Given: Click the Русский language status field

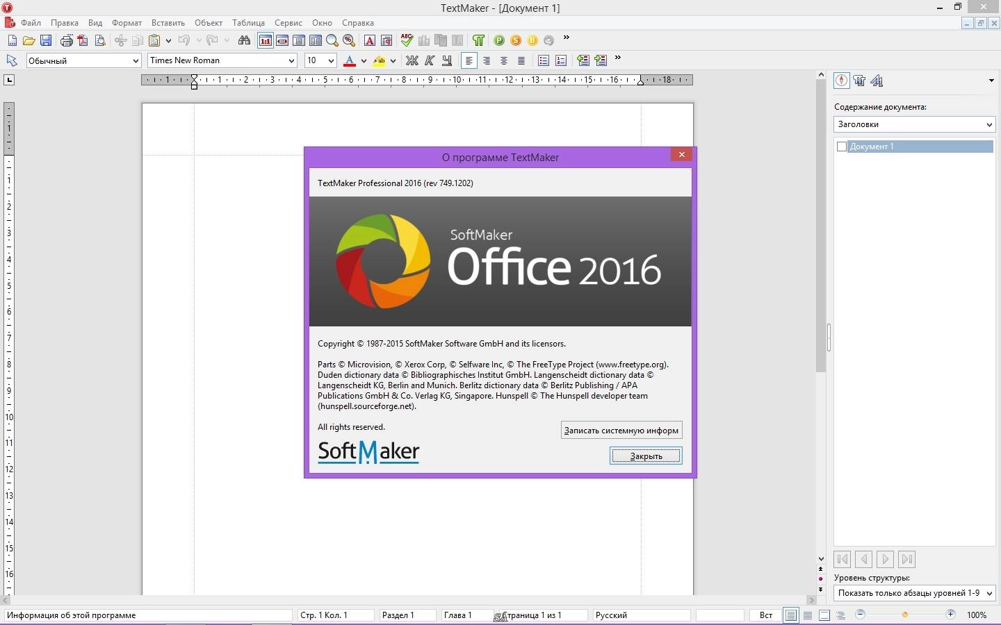Looking at the screenshot, I should pos(641,615).
